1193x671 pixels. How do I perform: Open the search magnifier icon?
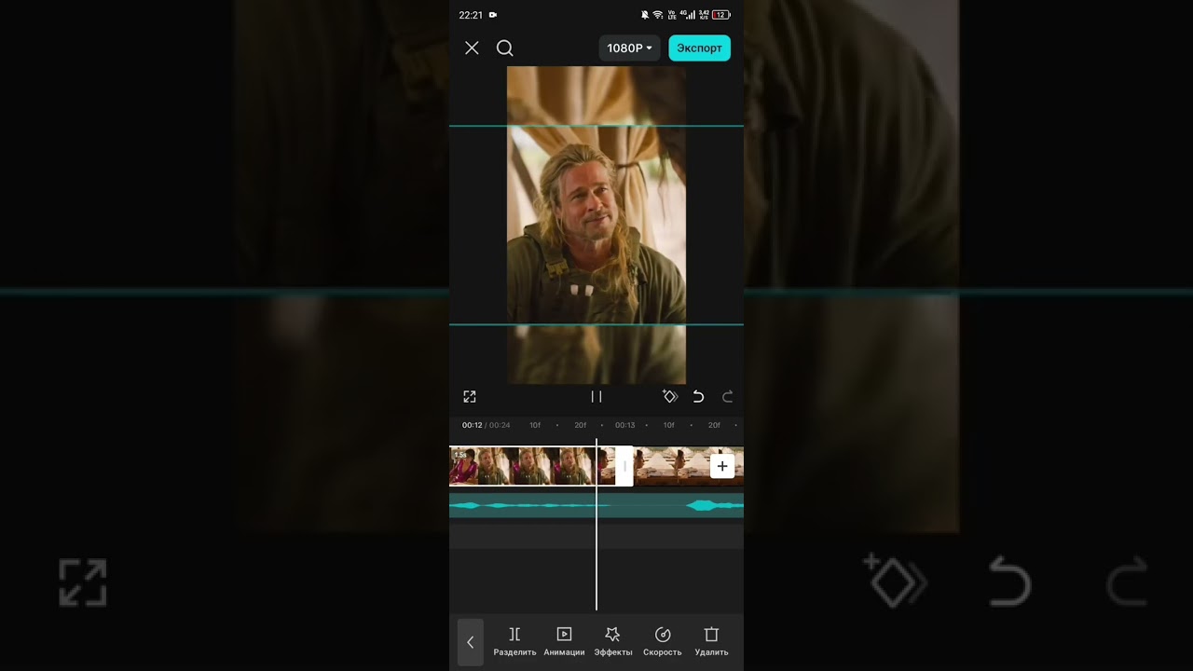pyautogui.click(x=505, y=48)
